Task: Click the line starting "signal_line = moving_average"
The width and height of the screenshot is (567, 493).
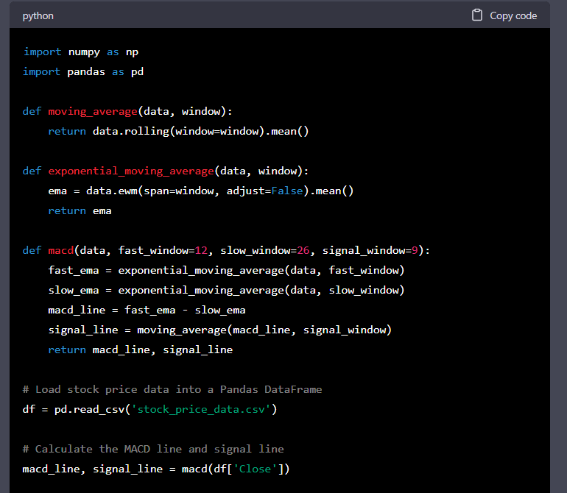Action: point(220,330)
